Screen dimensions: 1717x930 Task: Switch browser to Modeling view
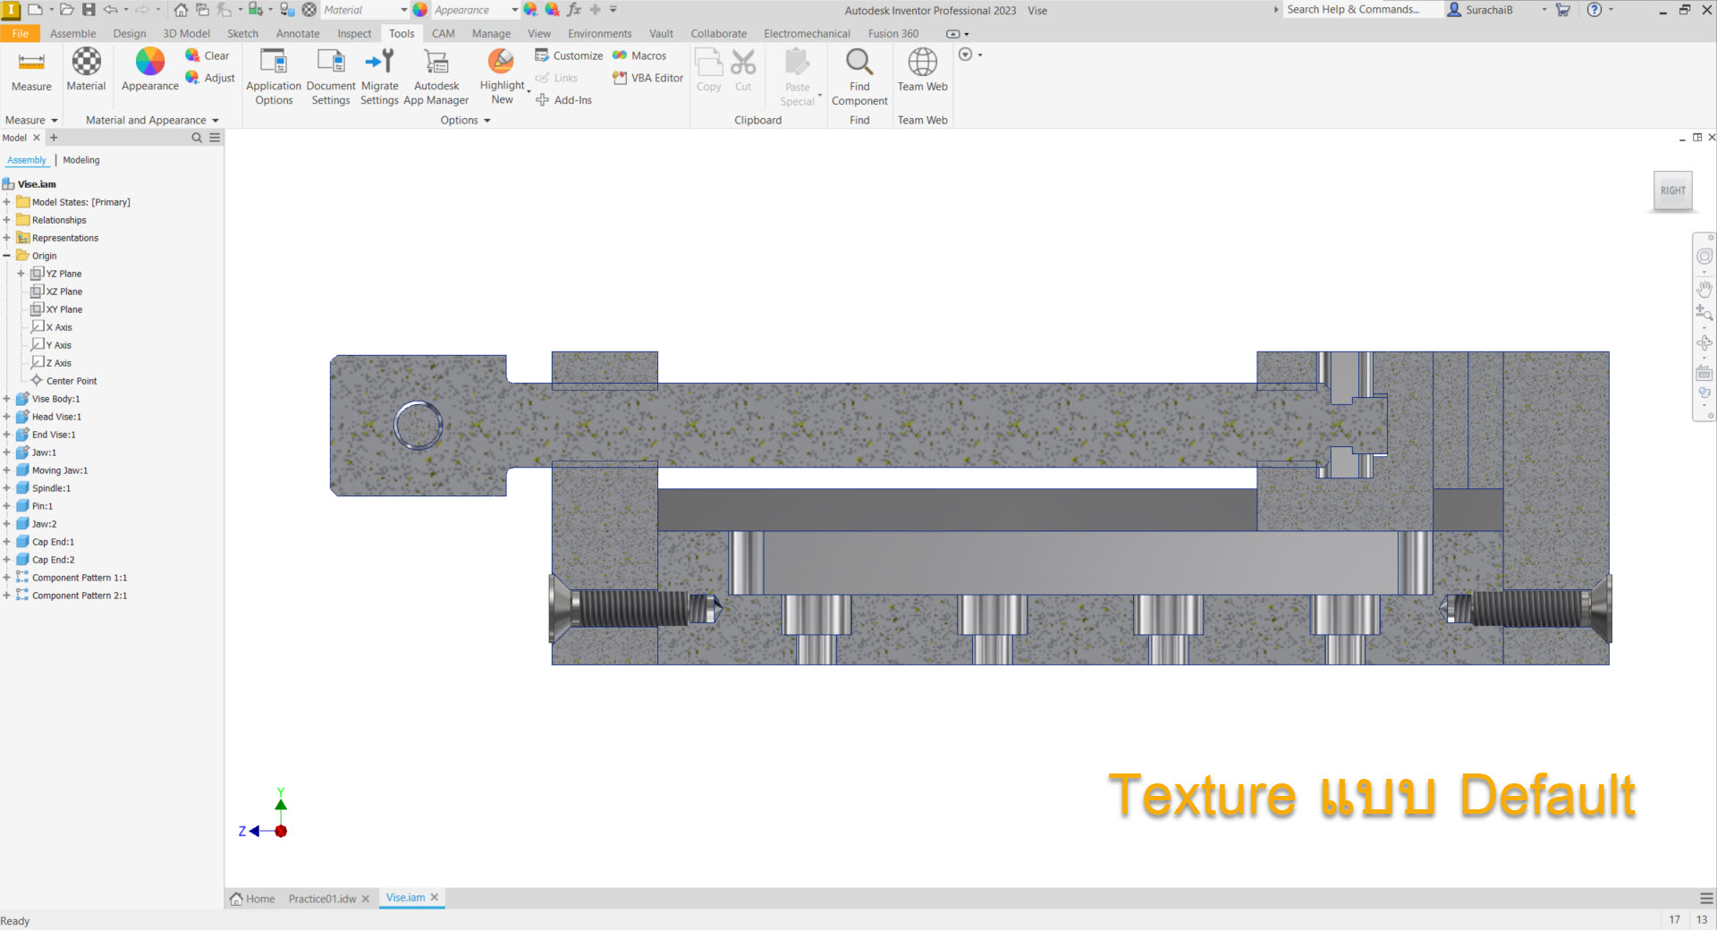coord(81,160)
